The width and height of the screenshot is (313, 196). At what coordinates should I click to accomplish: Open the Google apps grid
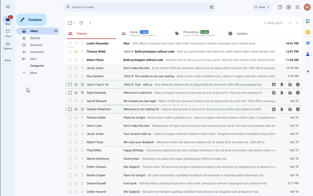pos(298,7)
